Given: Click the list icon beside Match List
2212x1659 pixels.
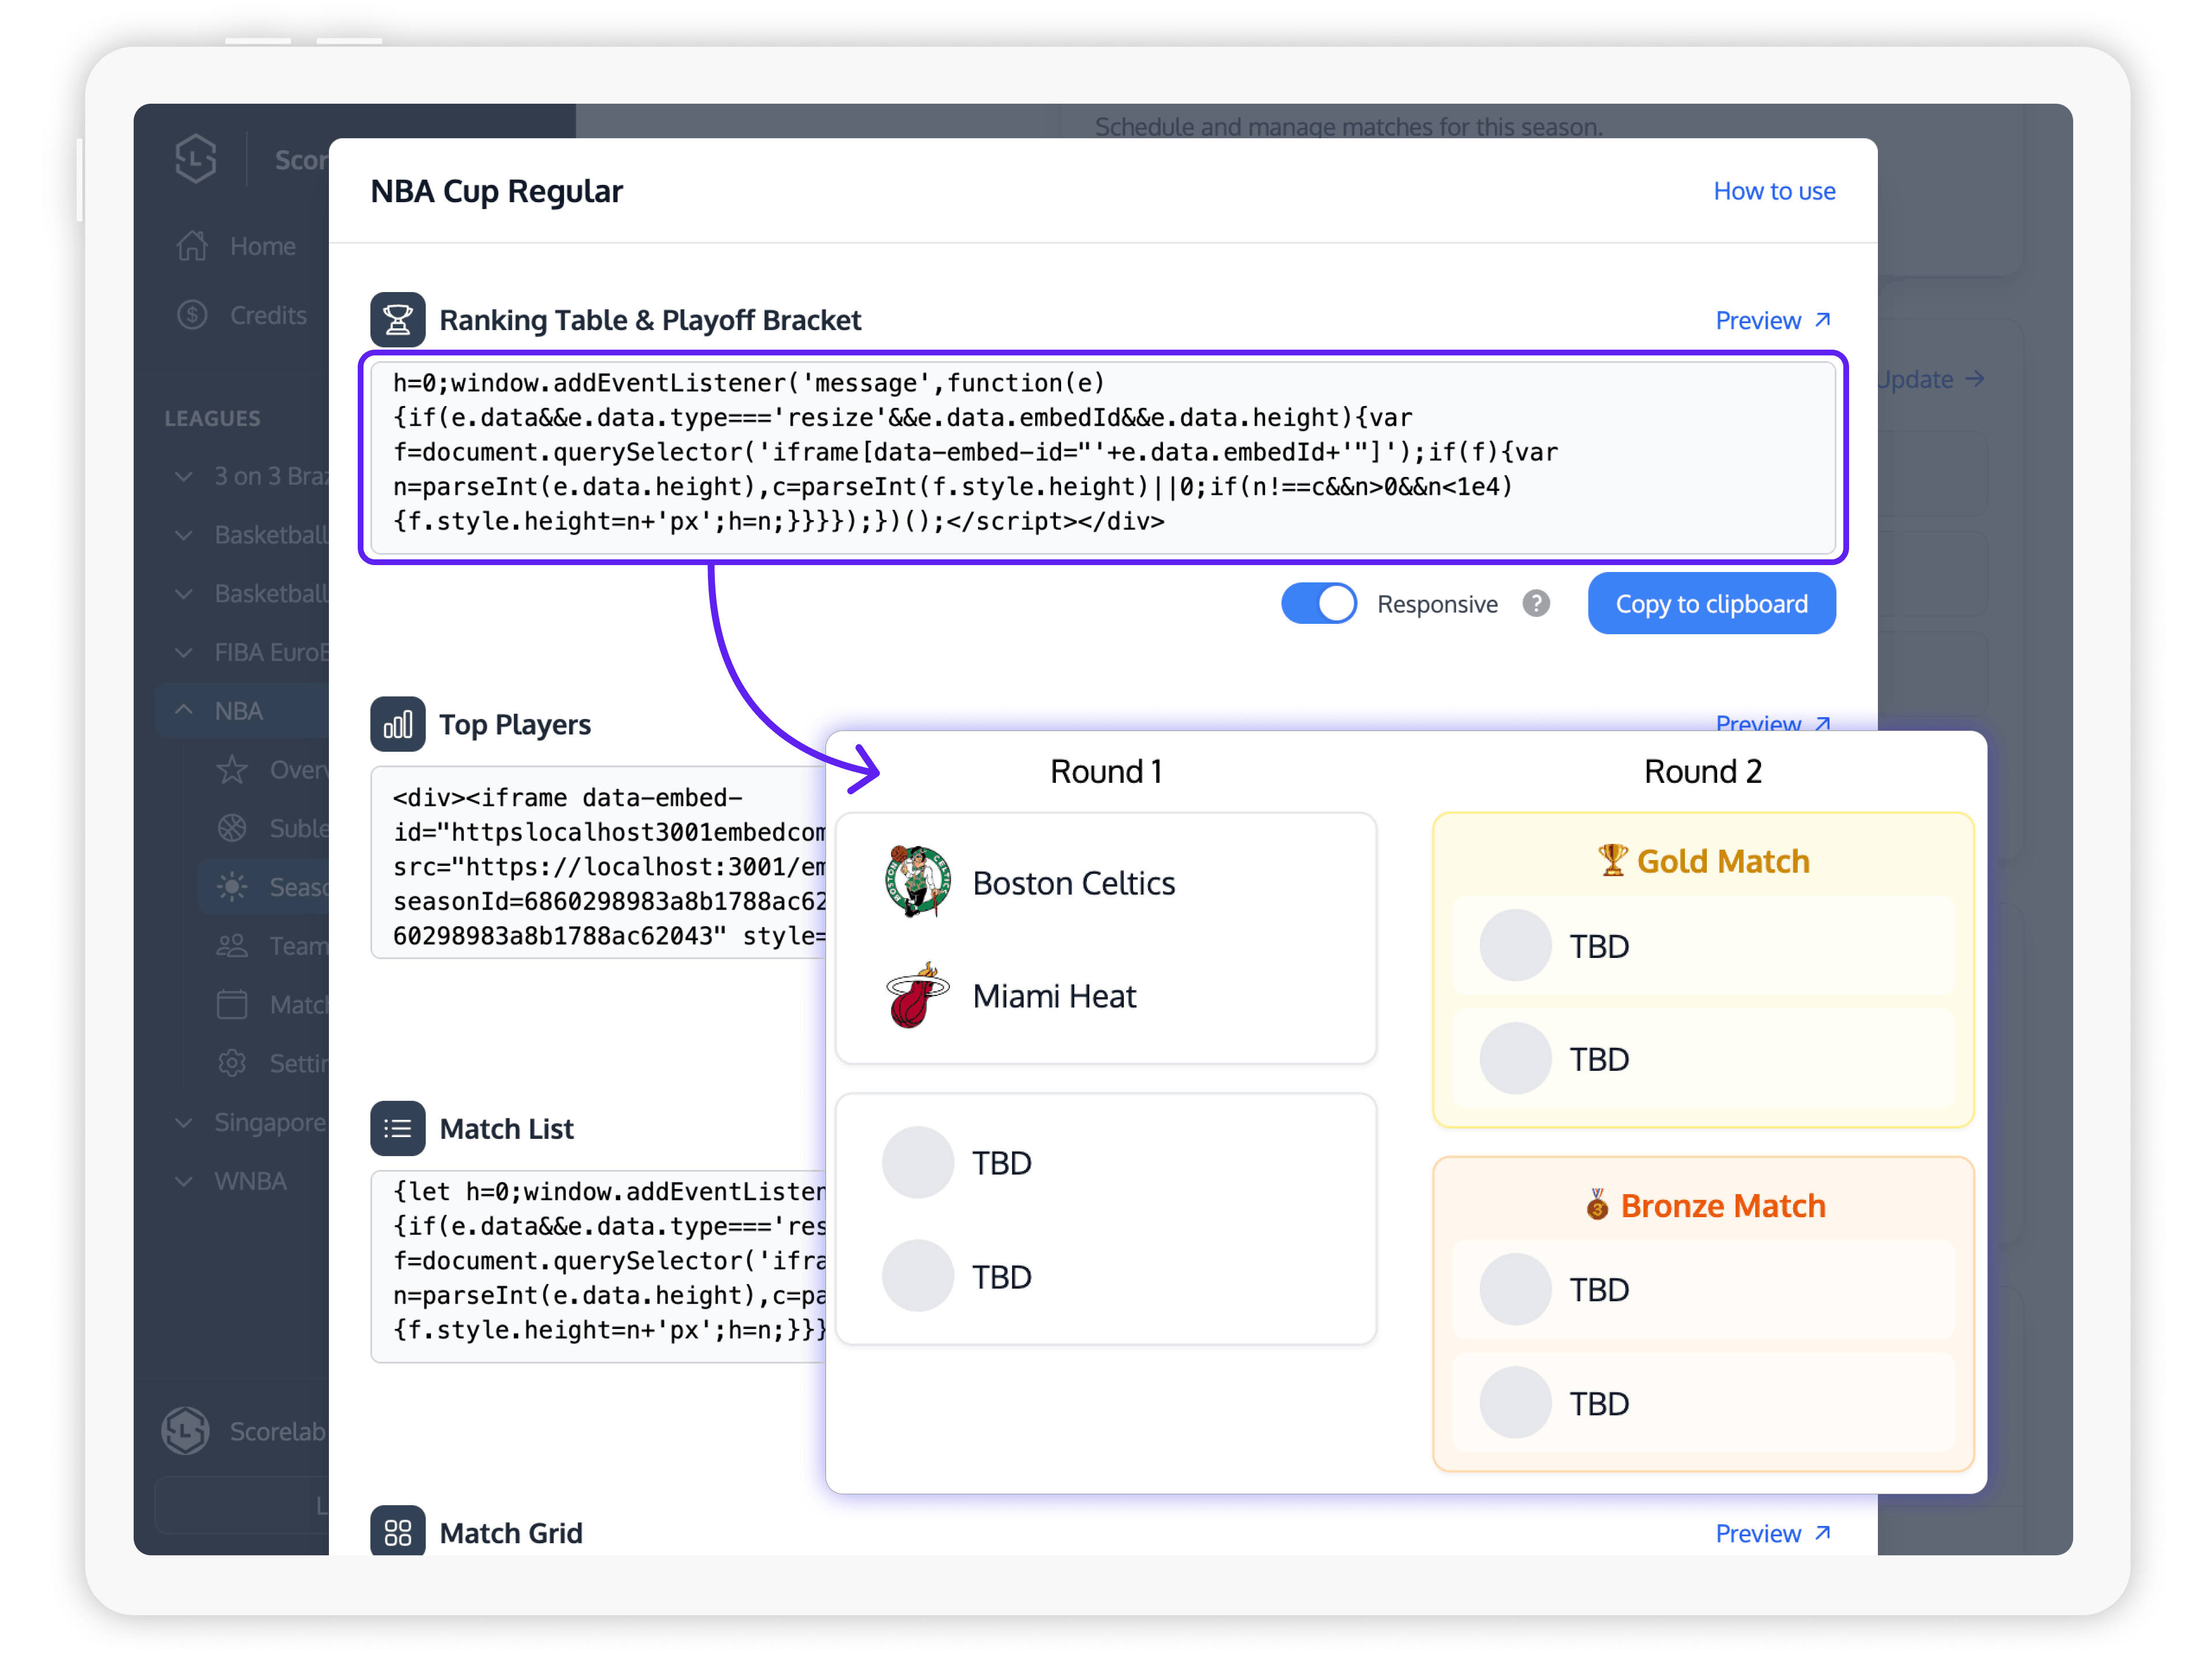Looking at the screenshot, I should (398, 1129).
